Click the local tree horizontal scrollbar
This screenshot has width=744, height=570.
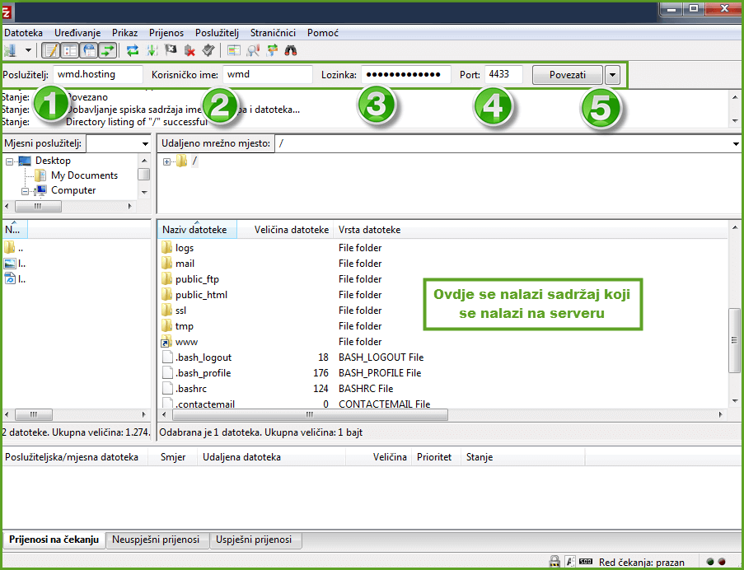tap(38, 206)
